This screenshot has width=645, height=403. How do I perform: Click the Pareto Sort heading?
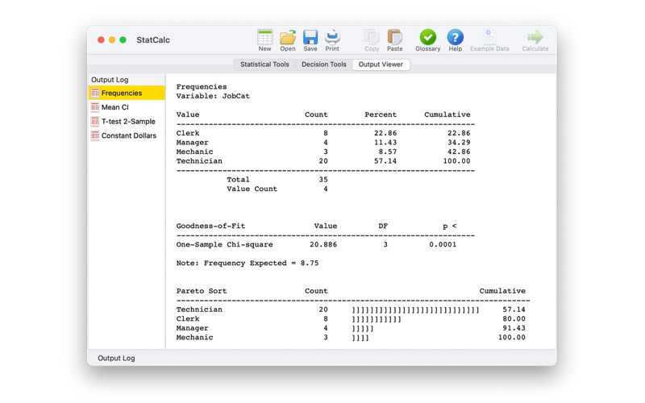202,291
